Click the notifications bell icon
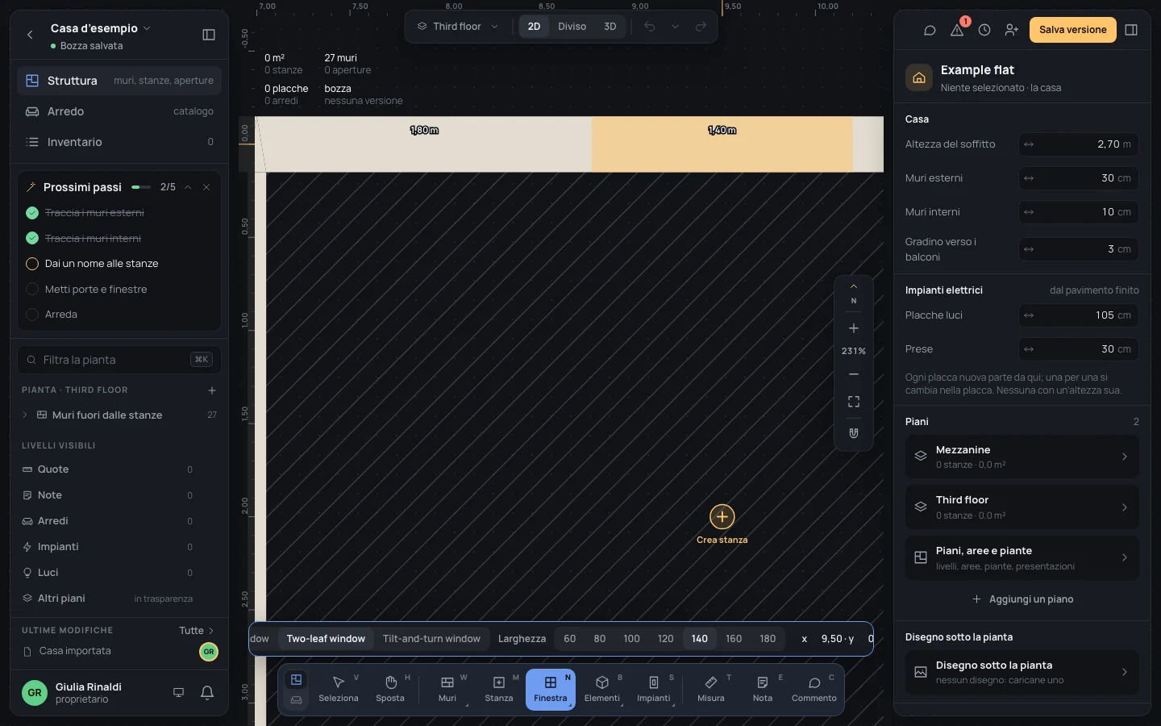 pos(207,692)
